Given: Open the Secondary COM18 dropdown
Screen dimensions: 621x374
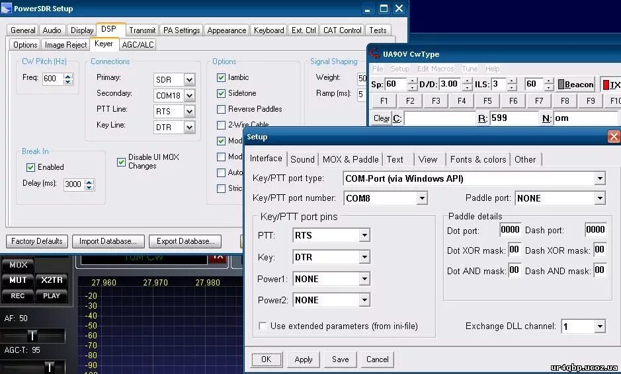Looking at the screenshot, I should point(189,95).
